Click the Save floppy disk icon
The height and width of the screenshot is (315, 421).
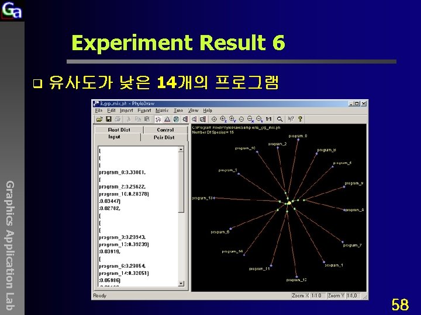click(x=109, y=119)
